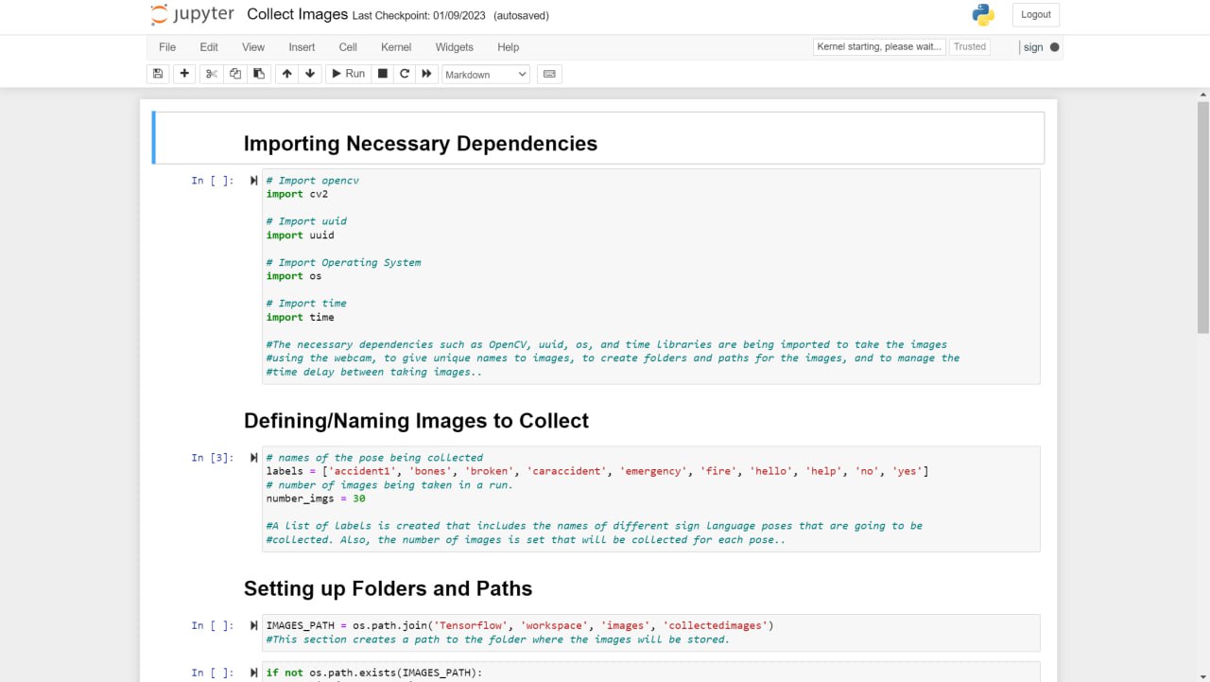Interrupt the kernel with the stop icon

tap(383, 74)
